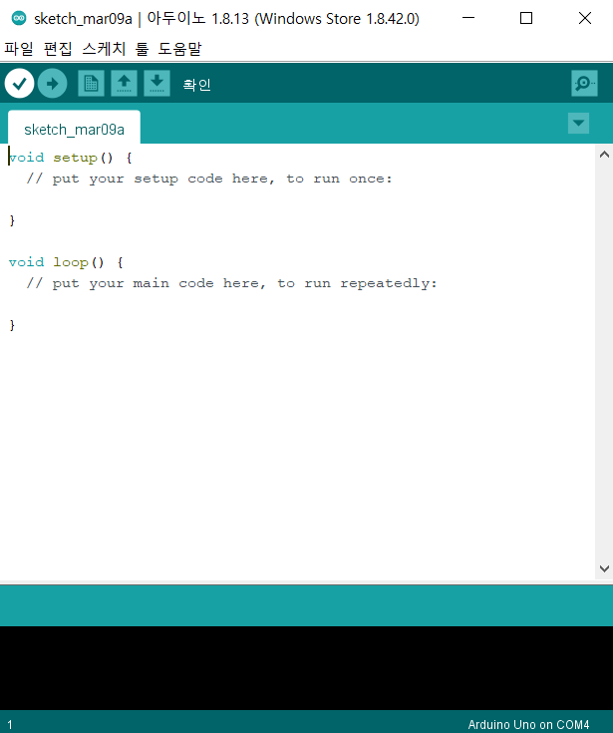The height and width of the screenshot is (733, 613).
Task: Click the 'void setup() {' line
Action: [x=71, y=158]
